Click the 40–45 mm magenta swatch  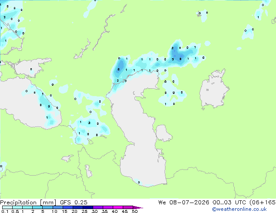point(118,207)
